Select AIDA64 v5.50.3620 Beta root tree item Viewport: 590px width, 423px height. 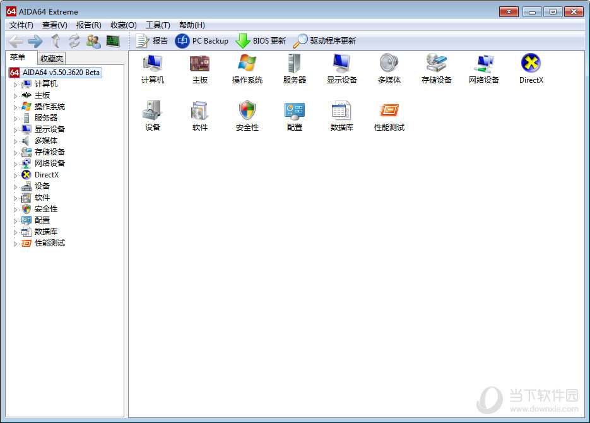(x=61, y=73)
